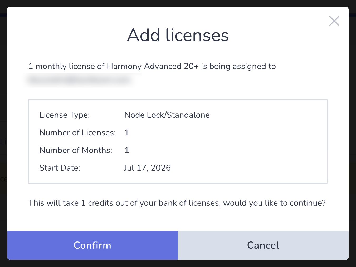356x267 pixels.
Task: Click the credits confirmation question text
Action: (x=177, y=203)
